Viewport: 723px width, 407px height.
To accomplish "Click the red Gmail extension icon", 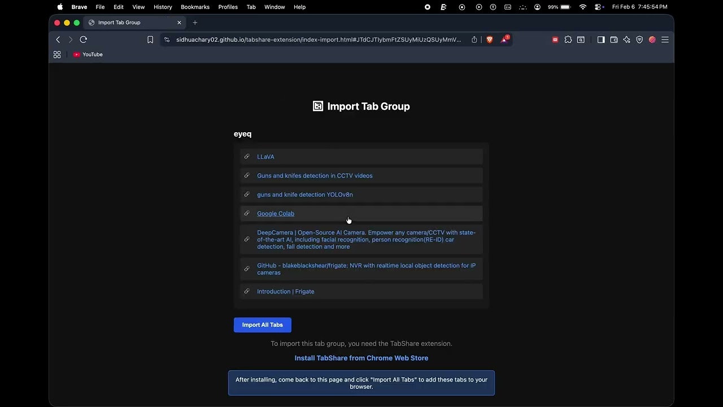I will (555, 40).
